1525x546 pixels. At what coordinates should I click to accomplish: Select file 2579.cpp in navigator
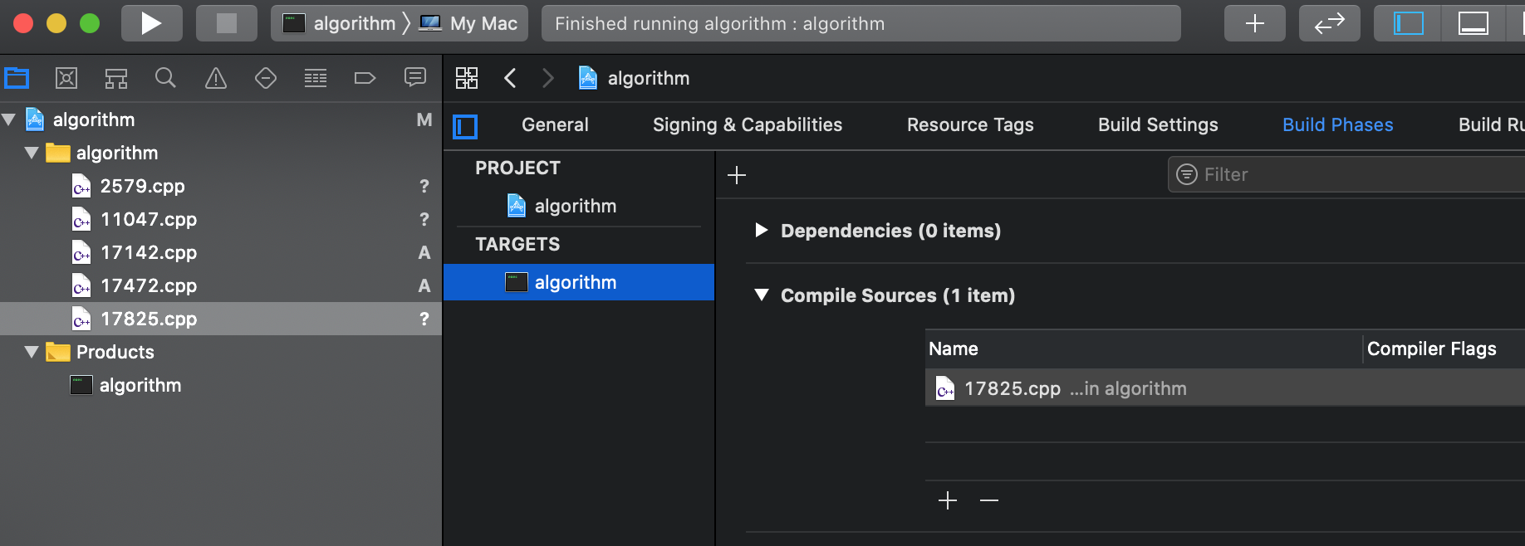tap(221, 186)
